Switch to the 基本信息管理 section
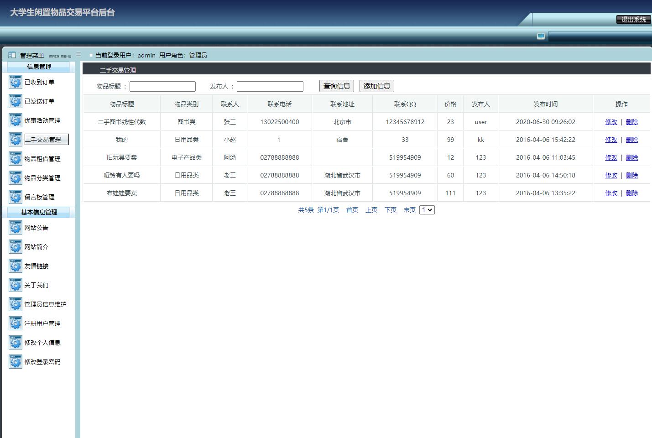 pyautogui.click(x=38, y=212)
